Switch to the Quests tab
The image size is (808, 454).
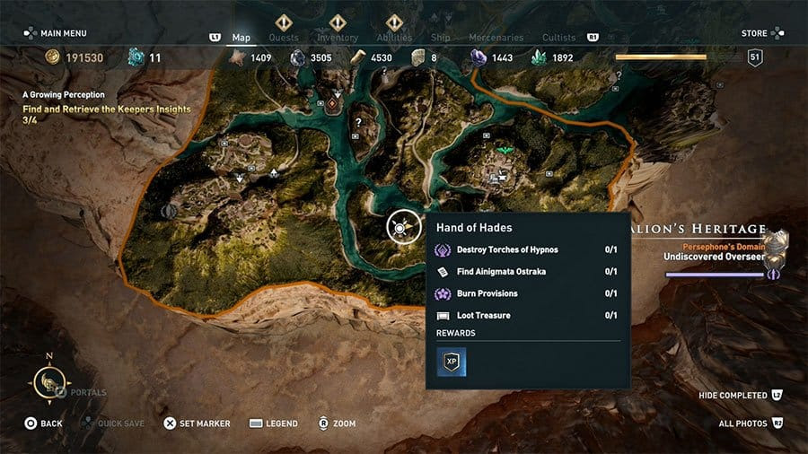(x=284, y=38)
